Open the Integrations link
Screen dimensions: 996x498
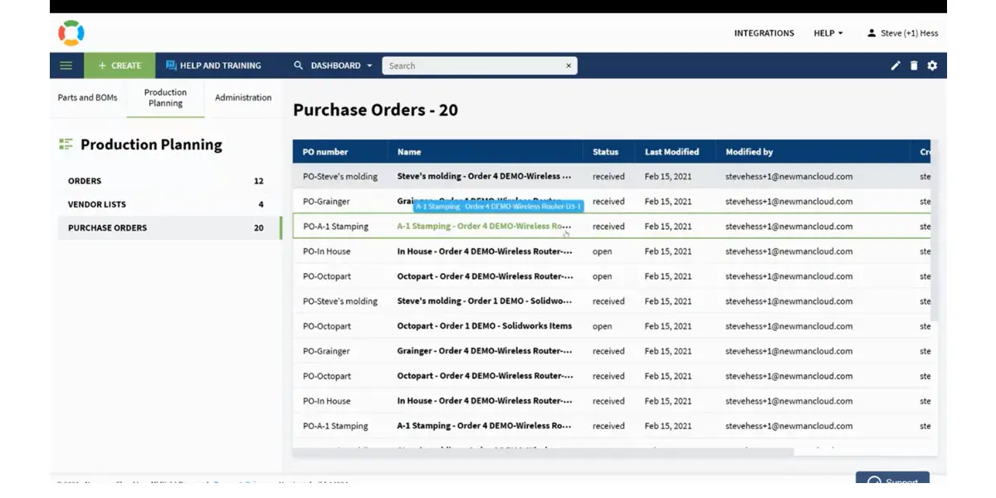pyautogui.click(x=764, y=33)
